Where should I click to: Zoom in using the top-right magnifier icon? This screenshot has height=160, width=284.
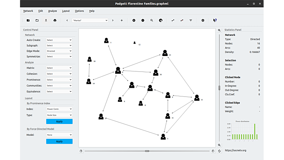point(219,30)
